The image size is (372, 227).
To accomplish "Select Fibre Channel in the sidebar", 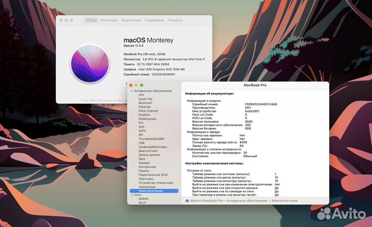I will (x=148, y=111).
